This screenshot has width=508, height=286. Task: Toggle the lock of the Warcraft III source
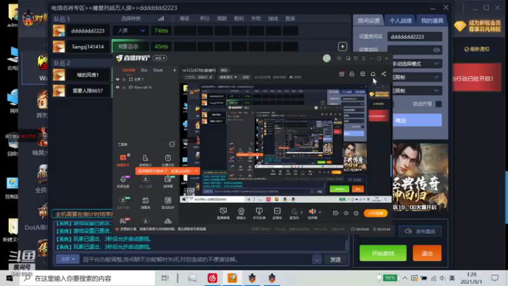click(x=124, y=87)
